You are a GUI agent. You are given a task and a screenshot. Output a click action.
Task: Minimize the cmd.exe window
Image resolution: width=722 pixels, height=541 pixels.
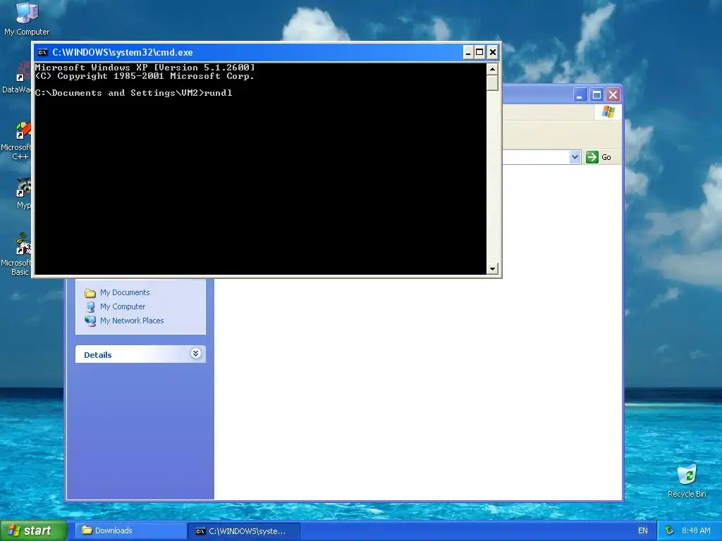(468, 52)
